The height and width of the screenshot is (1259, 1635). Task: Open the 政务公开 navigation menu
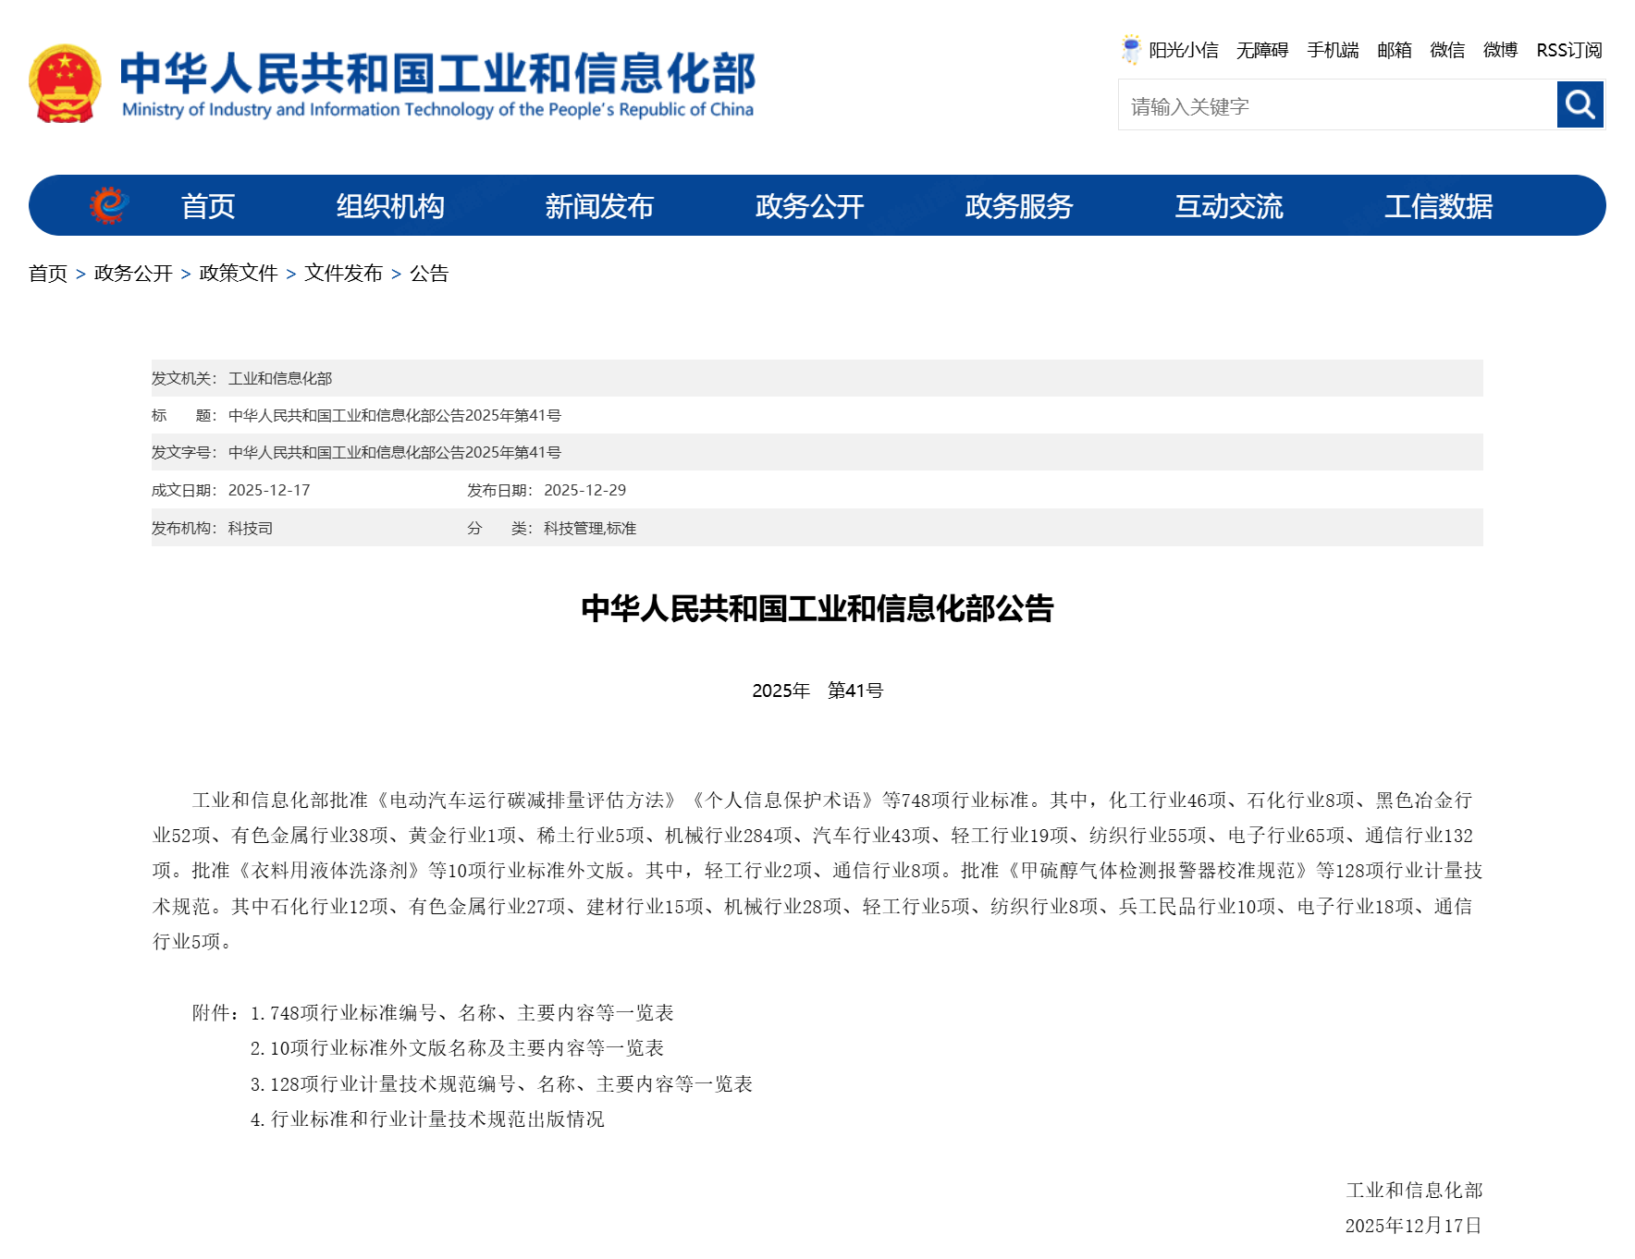click(808, 206)
